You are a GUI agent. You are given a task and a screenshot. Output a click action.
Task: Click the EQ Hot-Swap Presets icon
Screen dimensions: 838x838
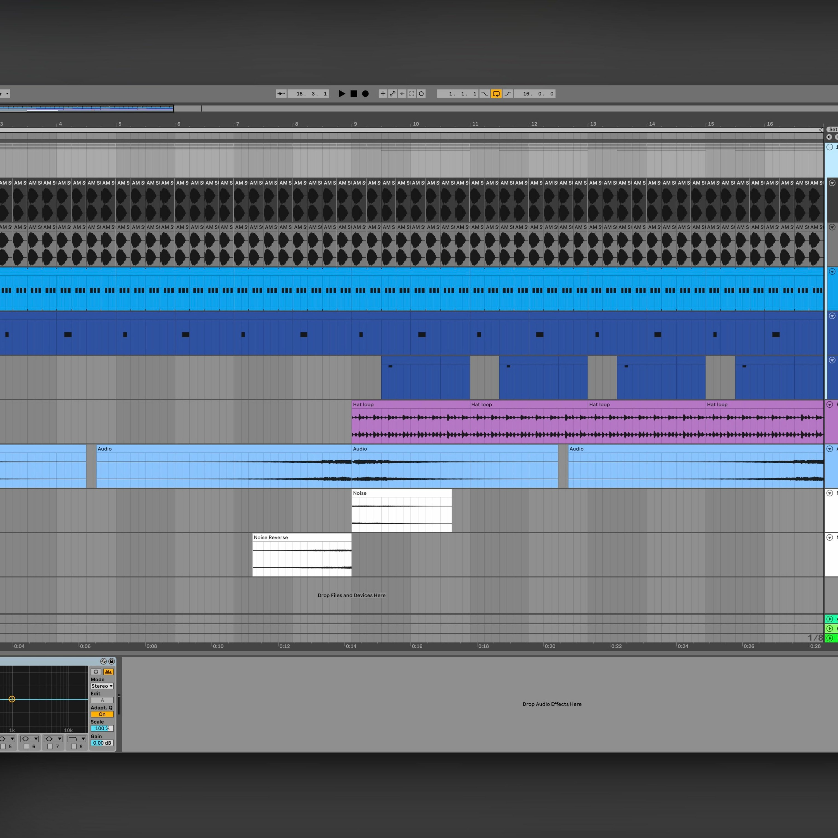coord(103,661)
